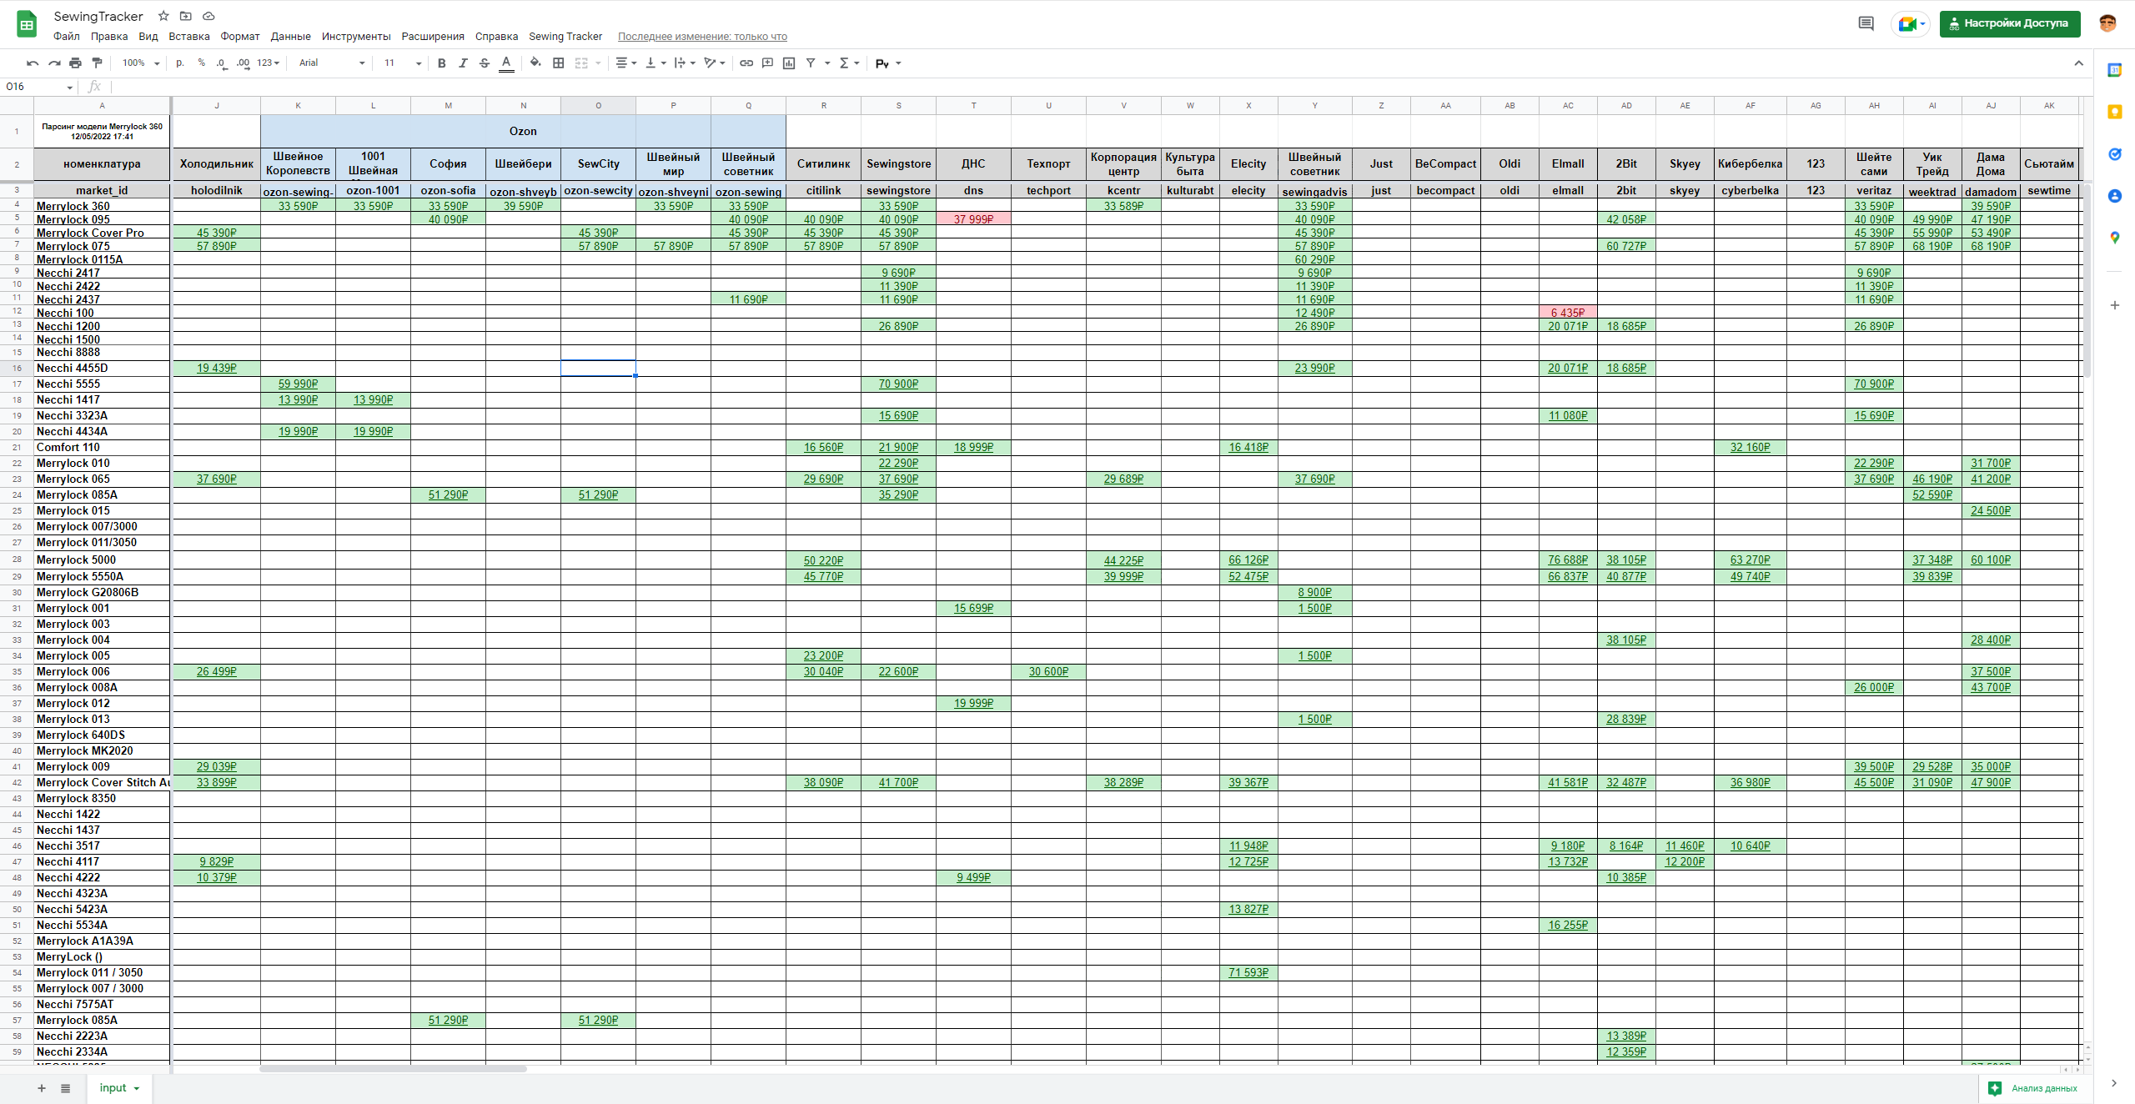Toggle bold formatting
The height and width of the screenshot is (1104, 2135).
pos(441,63)
